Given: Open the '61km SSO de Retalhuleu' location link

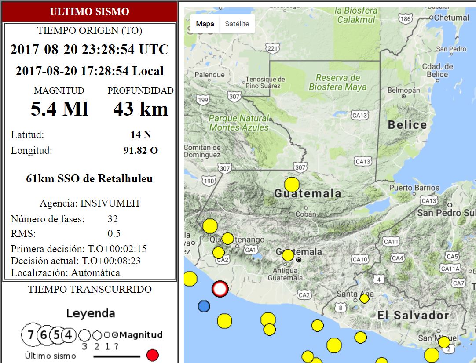Looking at the screenshot, I should tap(89, 179).
